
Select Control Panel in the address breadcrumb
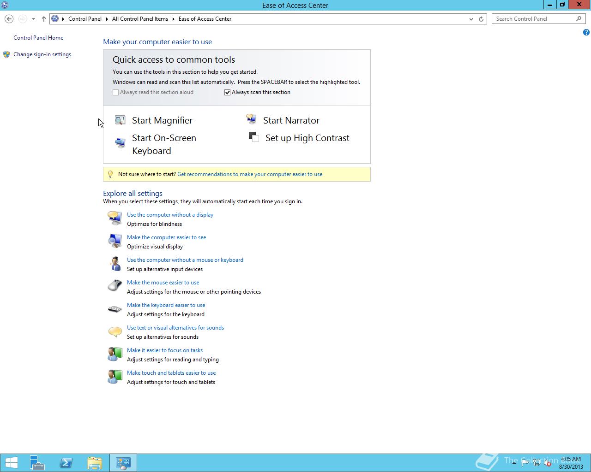(85, 19)
